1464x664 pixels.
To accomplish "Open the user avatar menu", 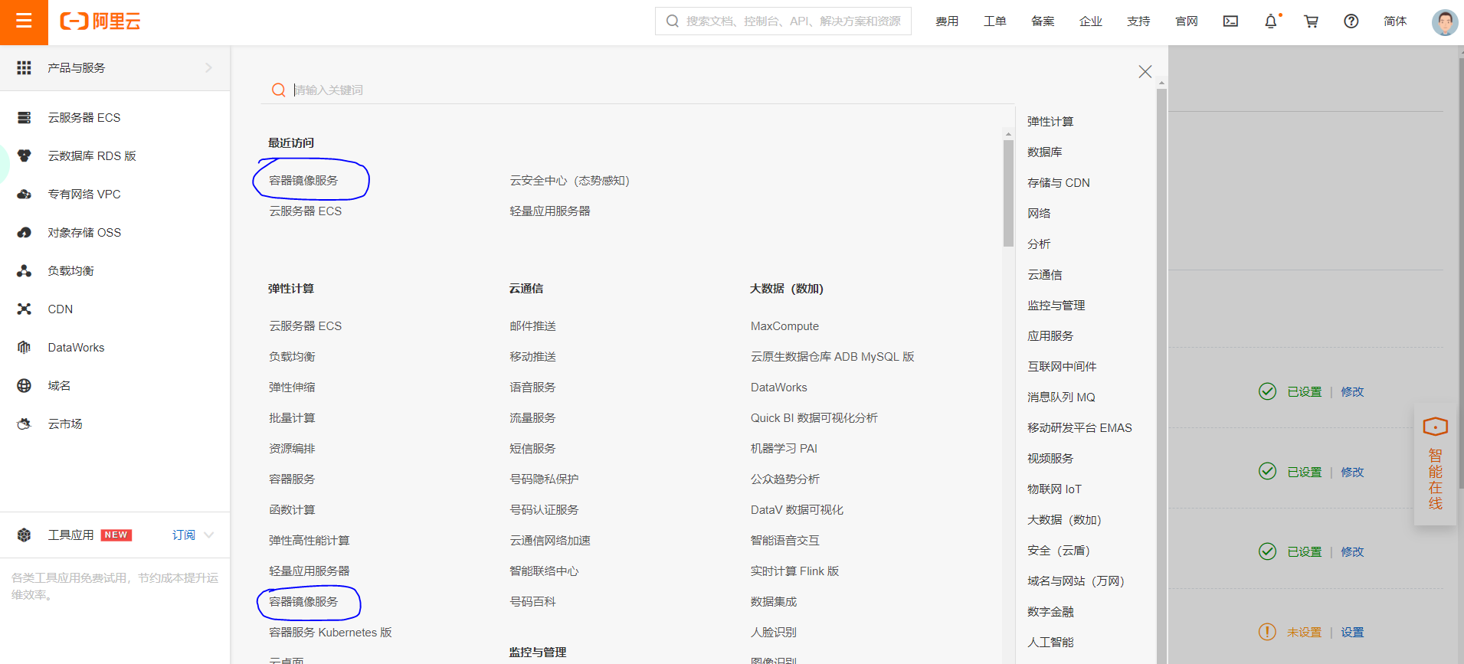I will (1445, 22).
